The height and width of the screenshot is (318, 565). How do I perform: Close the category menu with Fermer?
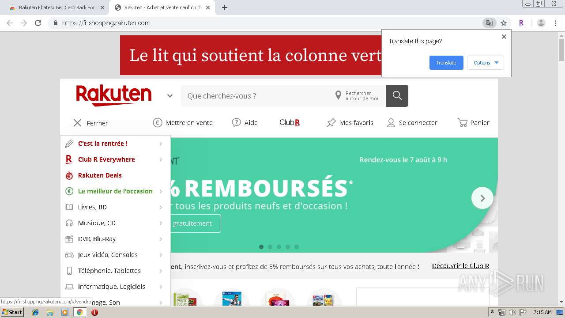(x=90, y=123)
